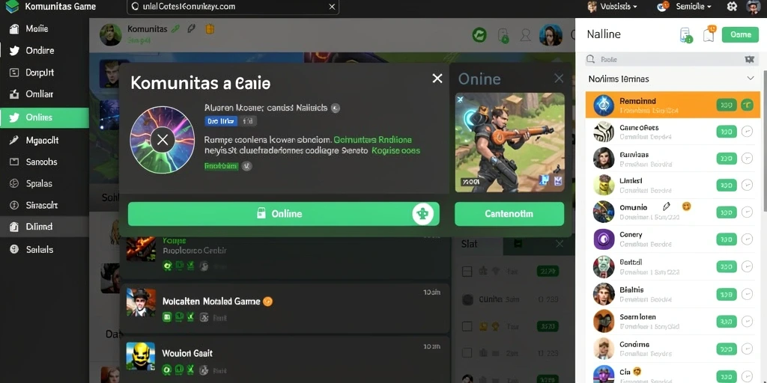Select the highlighted Onlines sidebar item

tap(44, 117)
